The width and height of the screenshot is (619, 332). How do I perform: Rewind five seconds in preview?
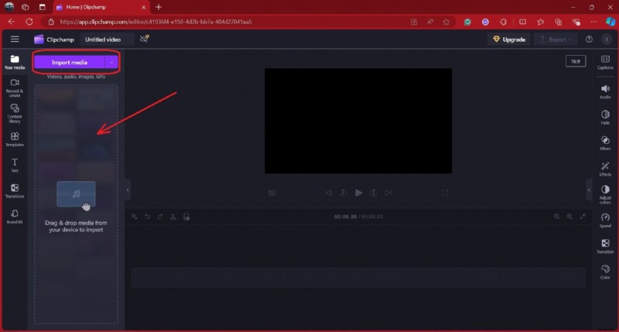point(343,193)
